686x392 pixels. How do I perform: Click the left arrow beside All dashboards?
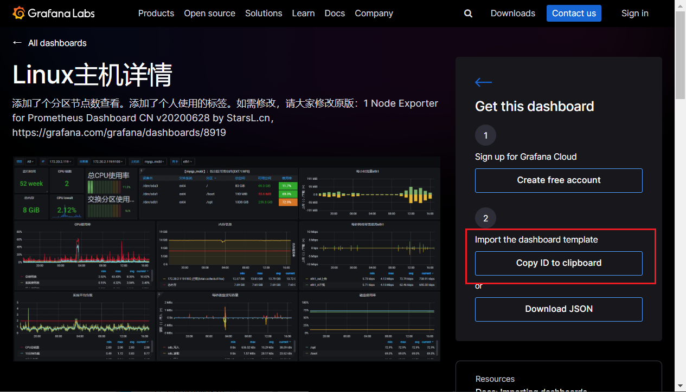(17, 43)
